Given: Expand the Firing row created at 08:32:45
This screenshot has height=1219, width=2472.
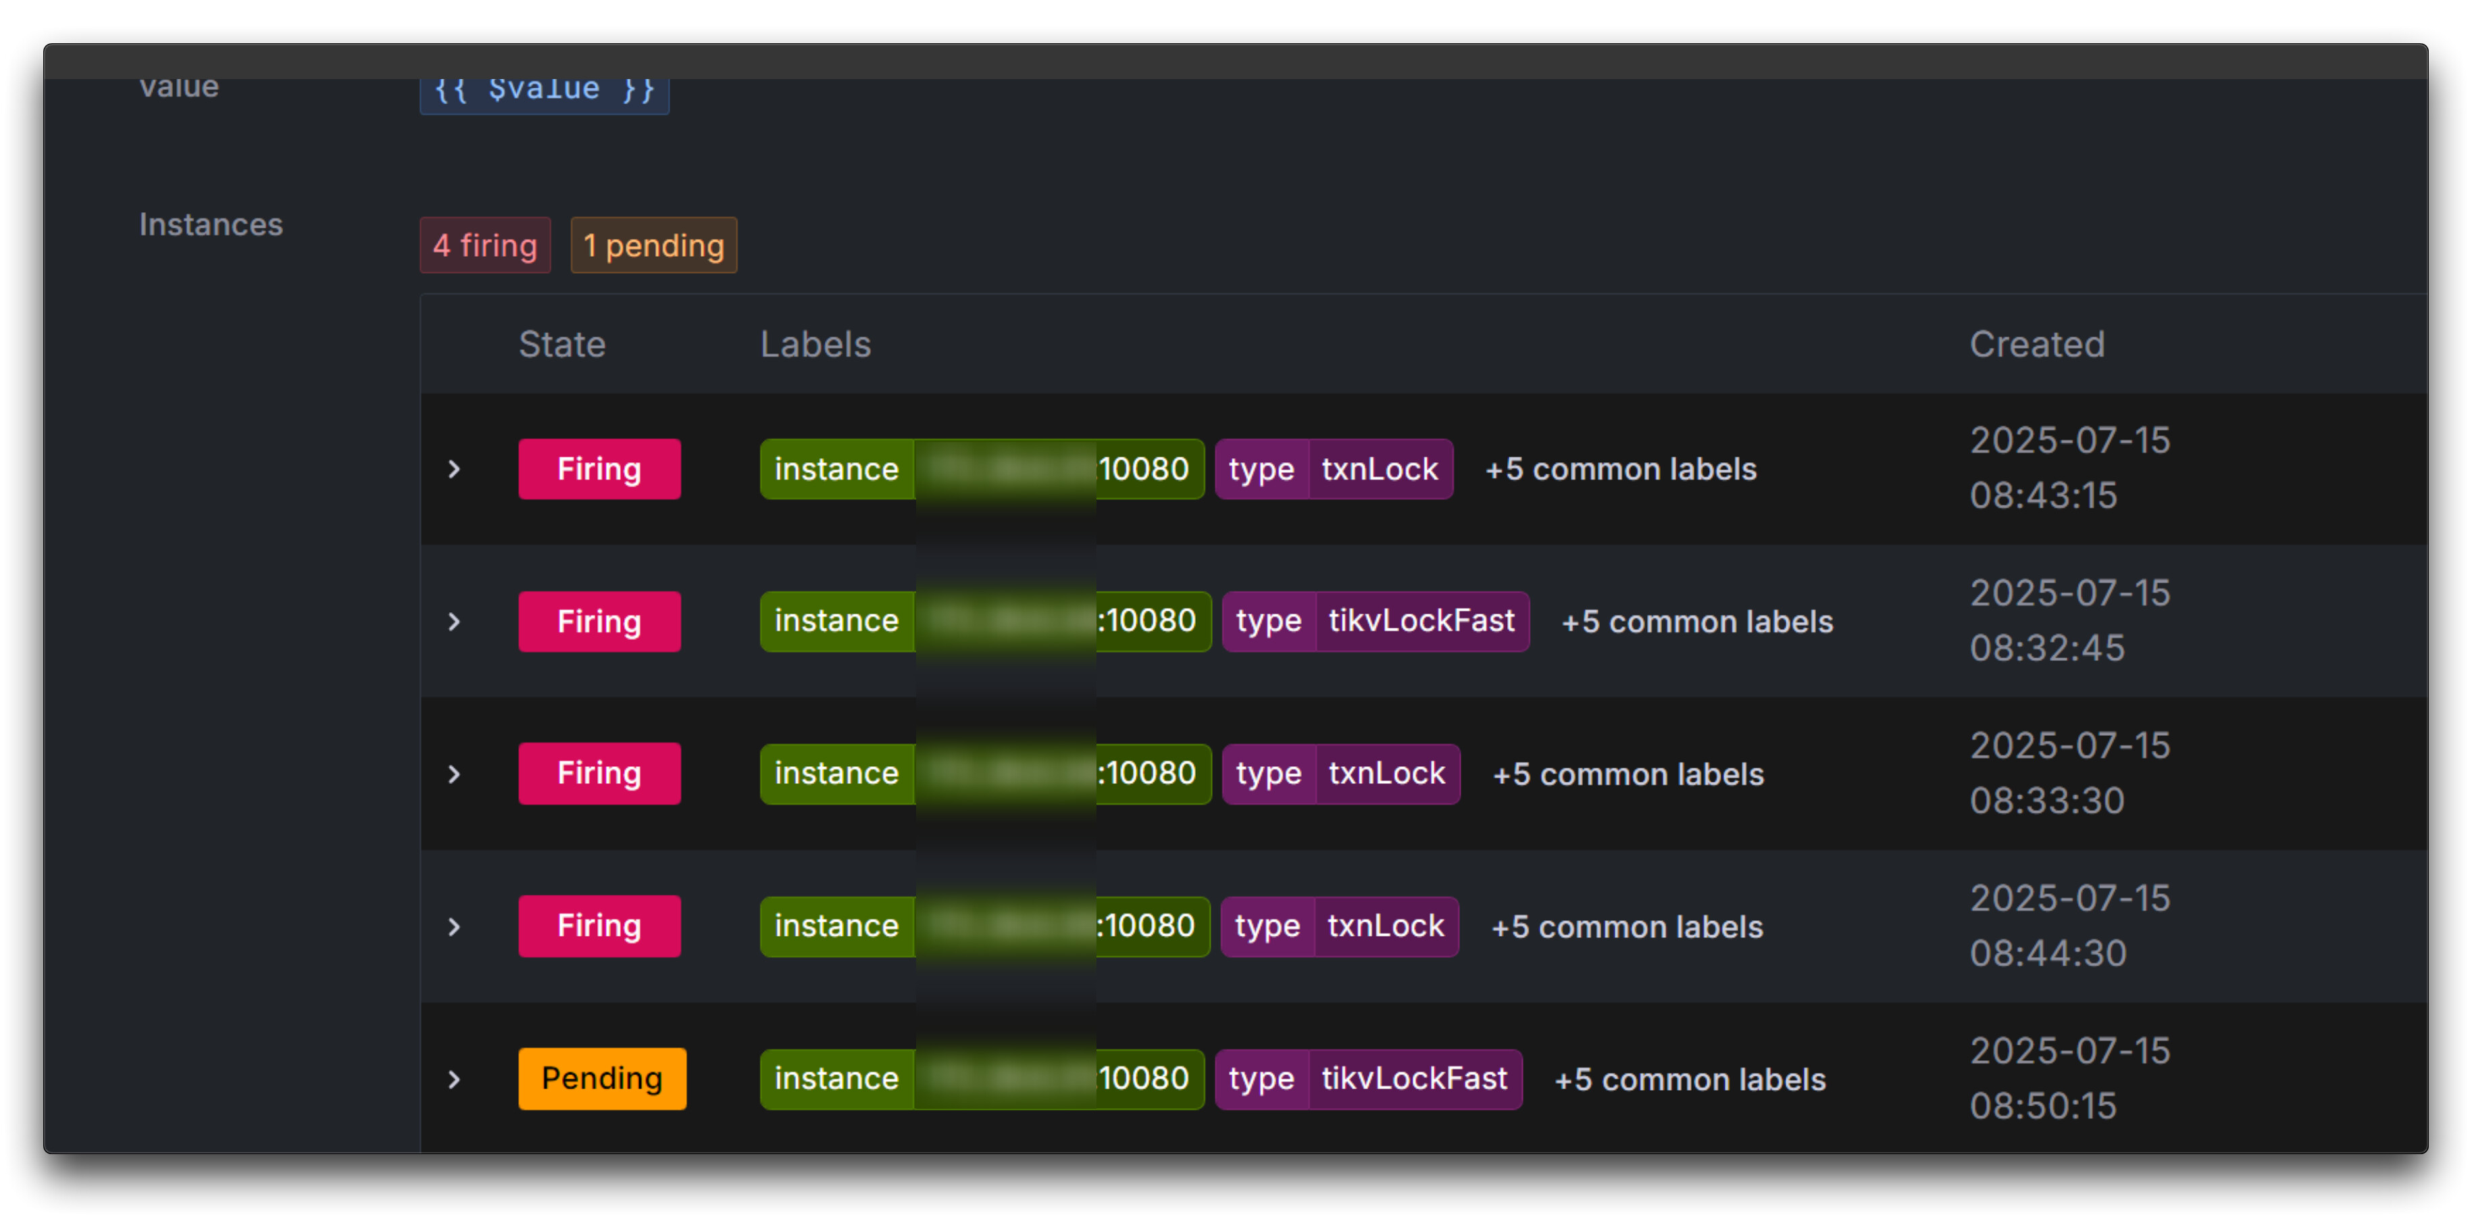Looking at the screenshot, I should 454,622.
